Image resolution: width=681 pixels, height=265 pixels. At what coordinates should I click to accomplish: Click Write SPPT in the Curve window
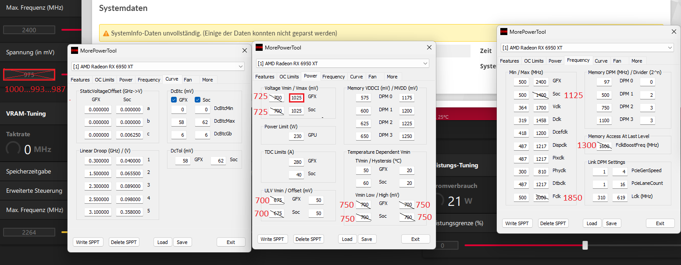(x=88, y=242)
